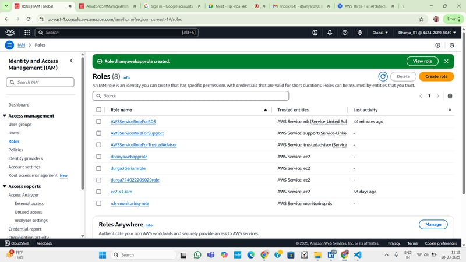Image resolution: width=466 pixels, height=262 pixels.
Task: Tick checkbox for durga714022205029role
Action: click(x=98, y=180)
